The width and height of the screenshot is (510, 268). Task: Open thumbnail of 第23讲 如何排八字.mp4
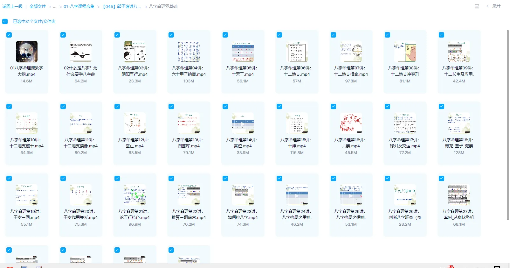point(243,195)
